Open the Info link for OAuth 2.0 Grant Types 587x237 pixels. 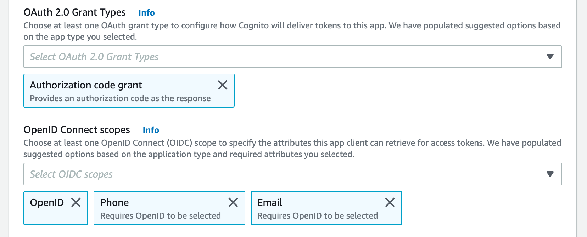(x=147, y=12)
